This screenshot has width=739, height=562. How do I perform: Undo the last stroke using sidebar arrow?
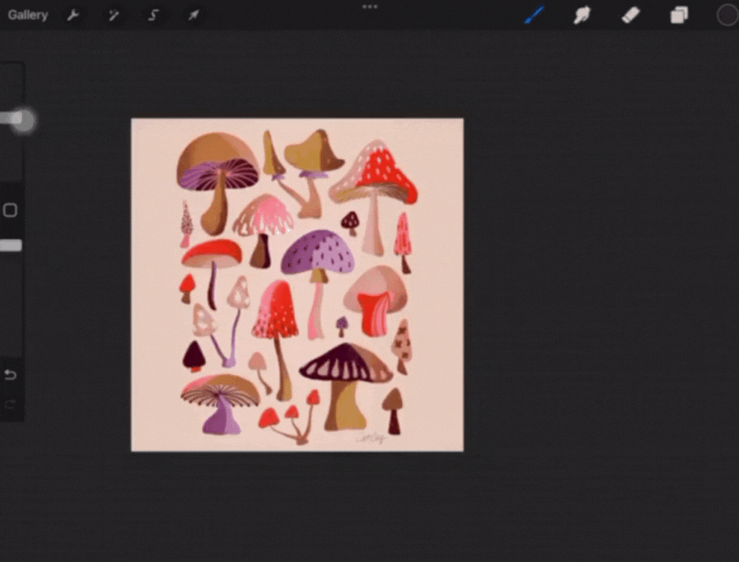click(x=11, y=374)
